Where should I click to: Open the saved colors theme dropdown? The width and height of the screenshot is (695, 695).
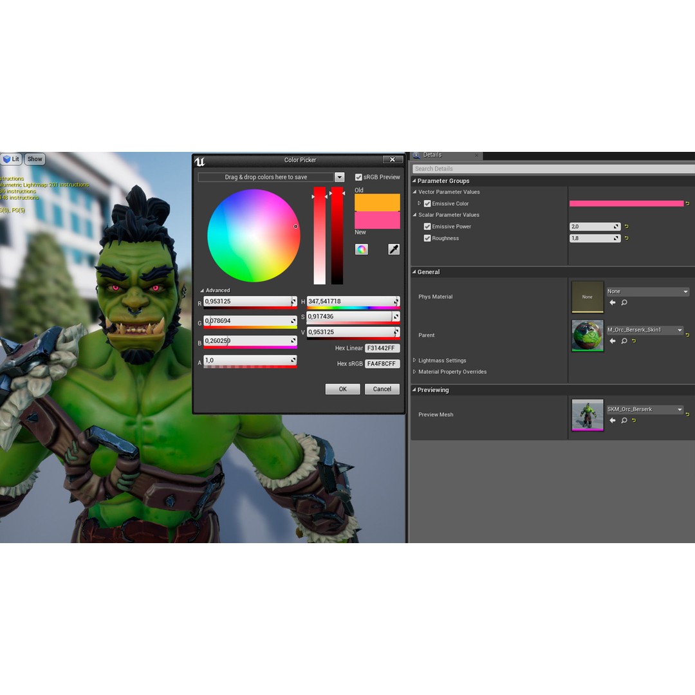340,178
